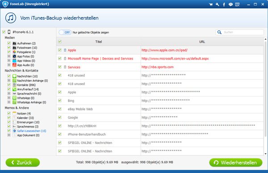268x173 pixels.
Task: Open the title bar menu list icon
Action: [237, 4]
